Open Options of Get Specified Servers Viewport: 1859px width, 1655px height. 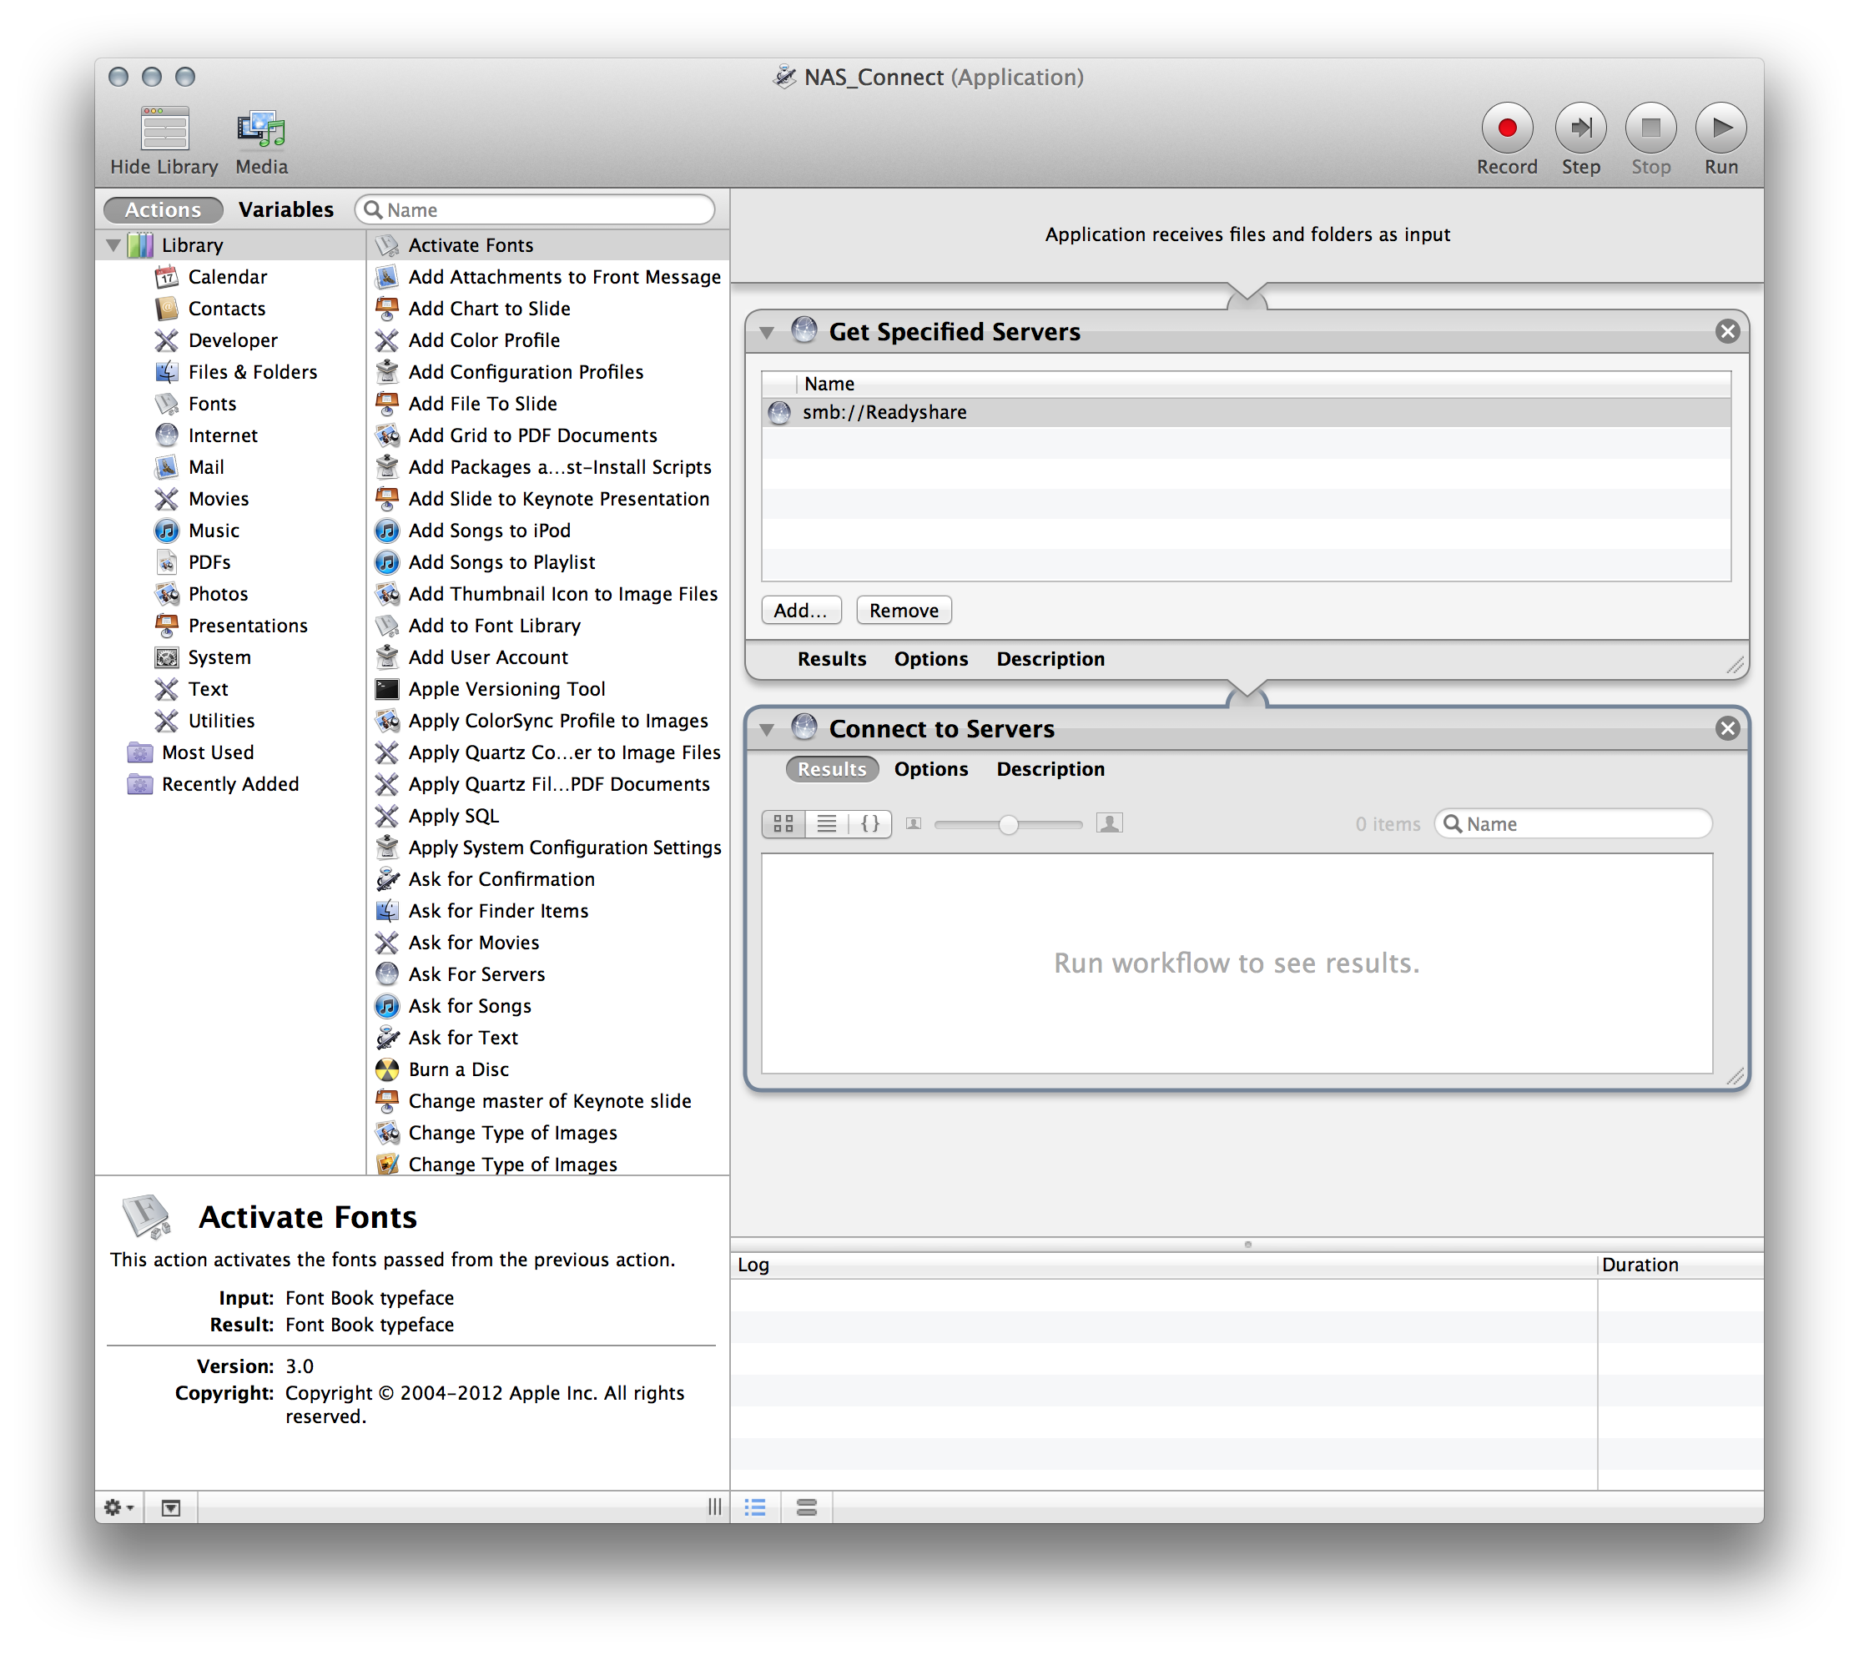[930, 658]
